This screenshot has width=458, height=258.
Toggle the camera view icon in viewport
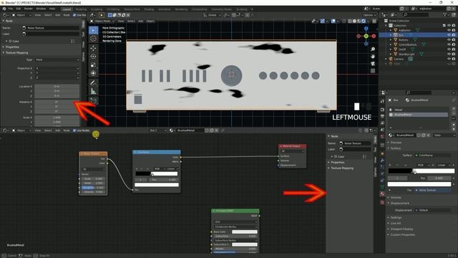pos(373,64)
